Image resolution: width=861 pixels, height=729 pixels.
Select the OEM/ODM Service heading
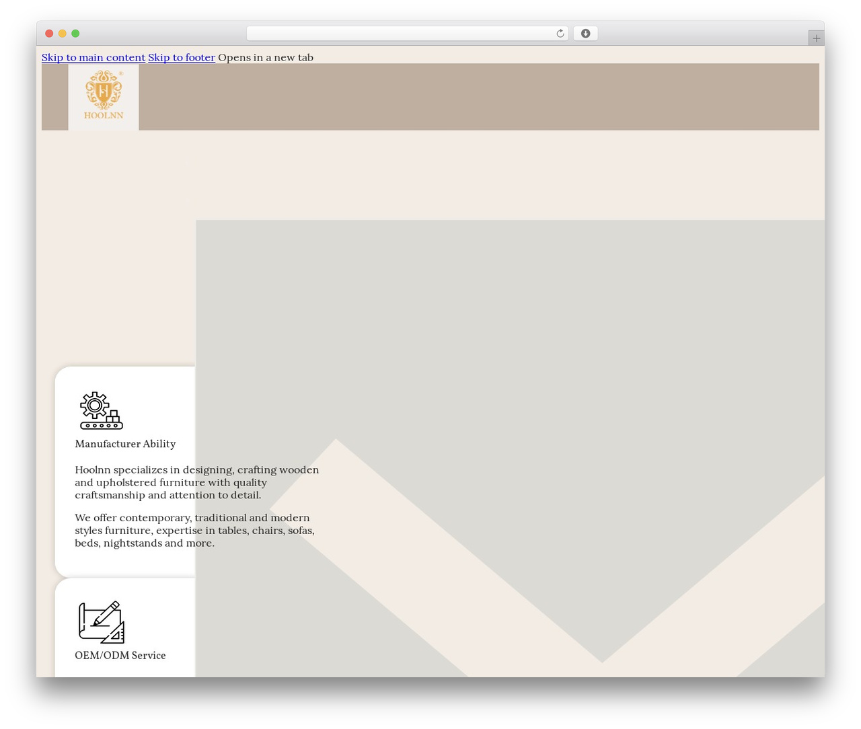click(x=120, y=656)
